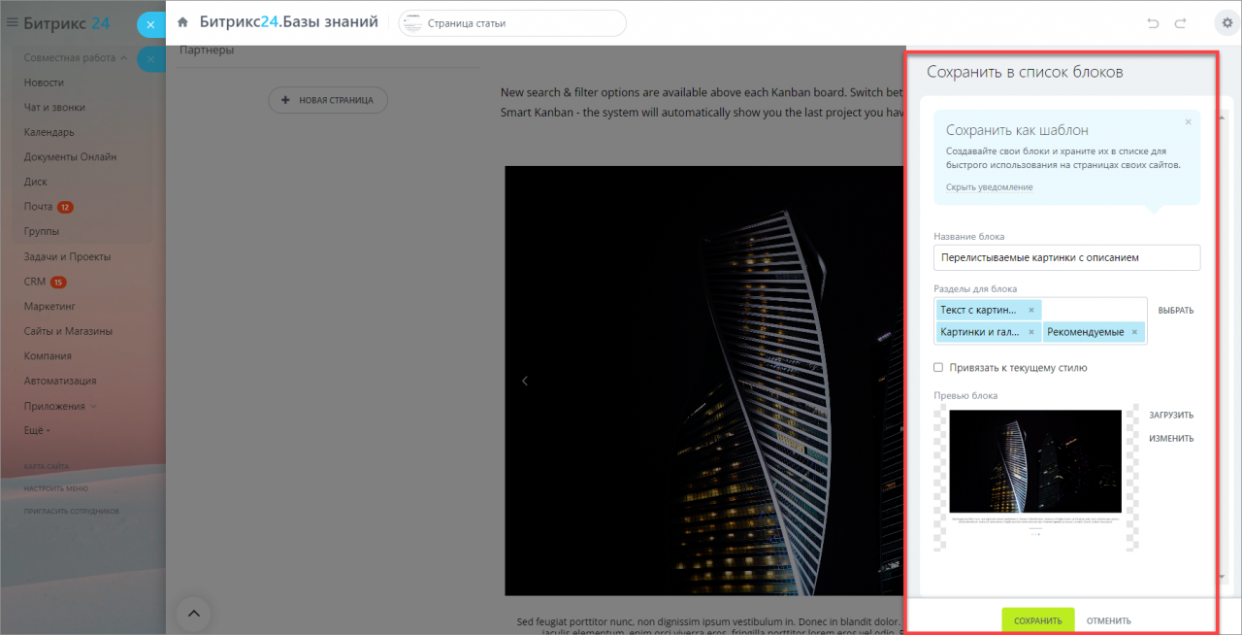This screenshot has height=635, width=1242.
Task: Open settings via the gear icon
Action: (1227, 23)
